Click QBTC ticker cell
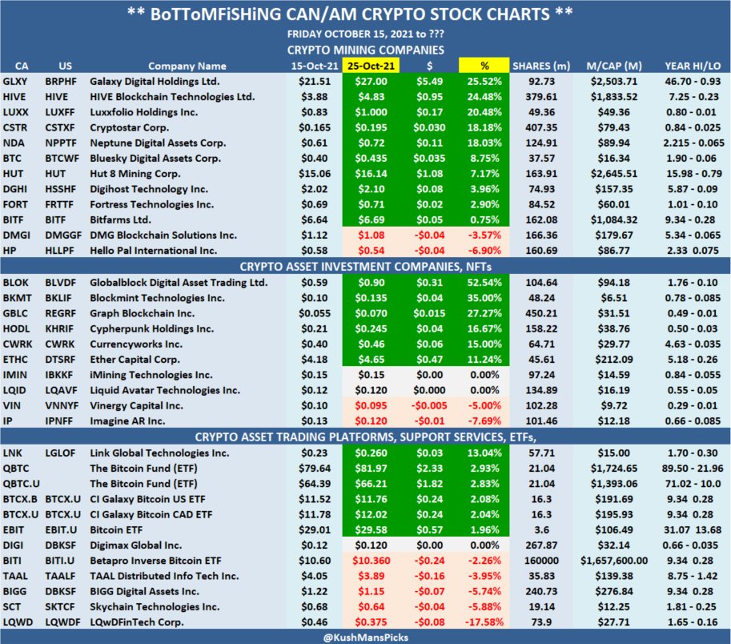The image size is (731, 644). pos(16,469)
